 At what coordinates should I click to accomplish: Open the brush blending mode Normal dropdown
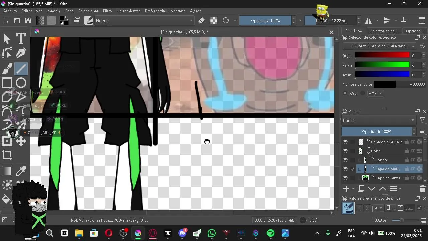point(144,21)
